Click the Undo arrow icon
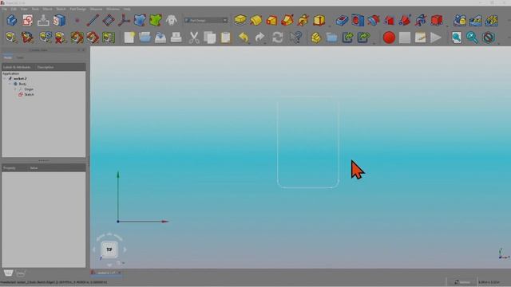511x287 pixels. [x=243, y=37]
